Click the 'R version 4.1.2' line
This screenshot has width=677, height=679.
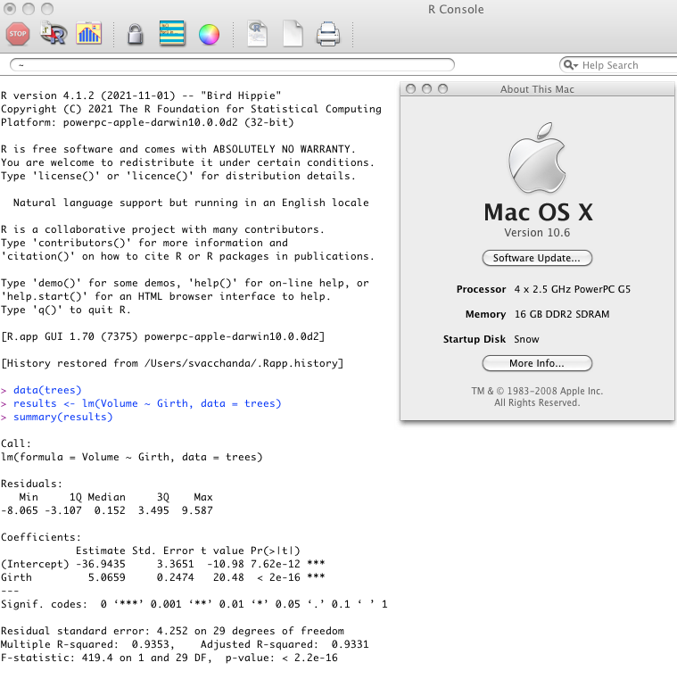click(141, 95)
